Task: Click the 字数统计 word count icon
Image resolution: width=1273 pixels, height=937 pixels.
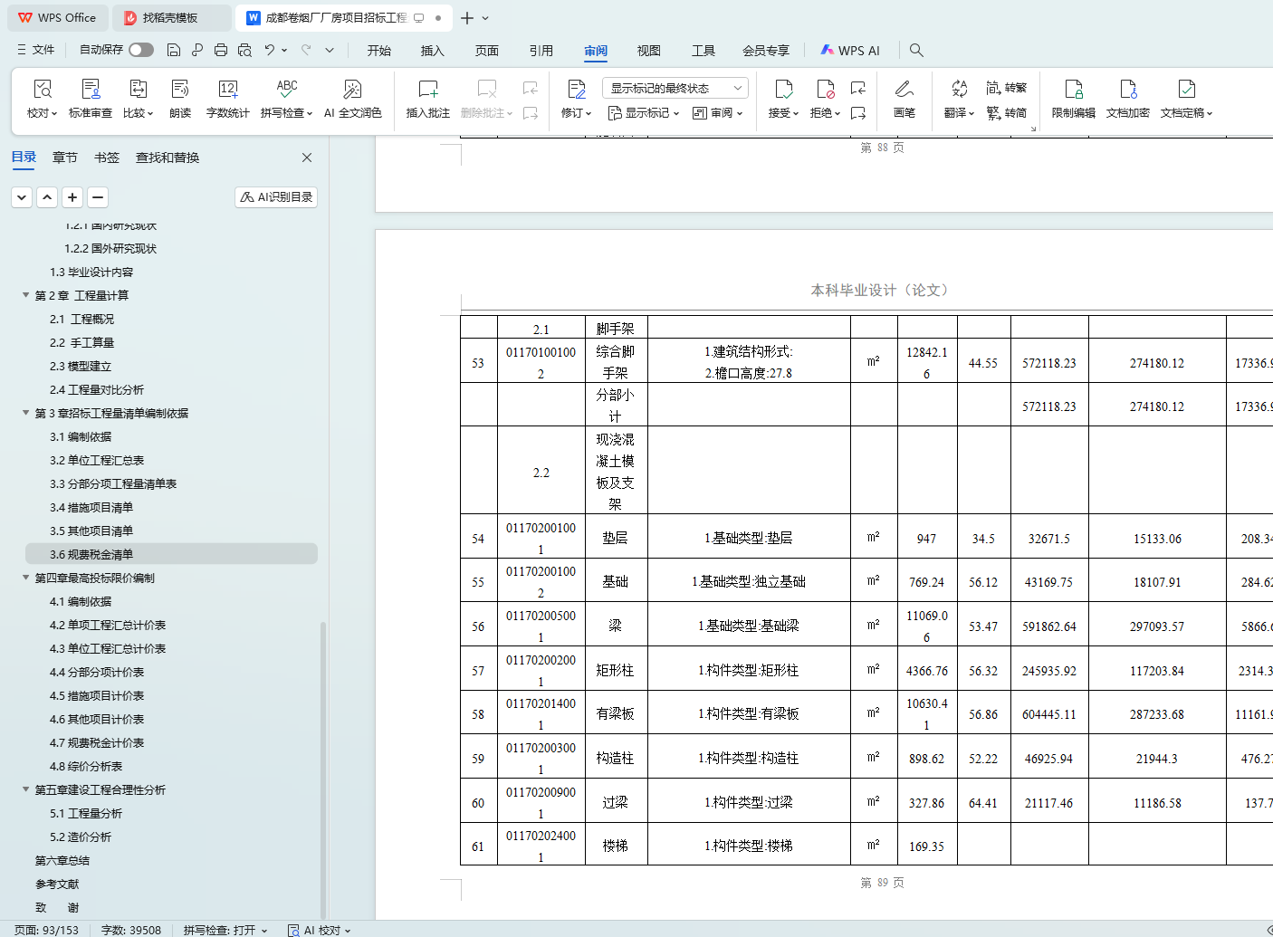Action: point(227,90)
